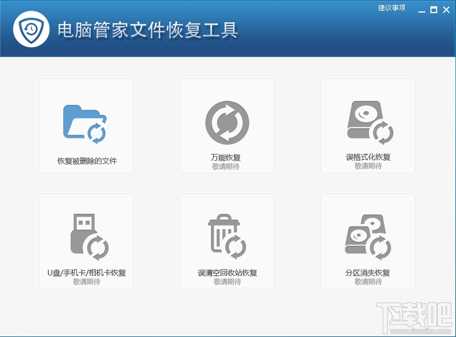Close the file recovery tool window
The width and height of the screenshot is (456, 337).
[446, 10]
